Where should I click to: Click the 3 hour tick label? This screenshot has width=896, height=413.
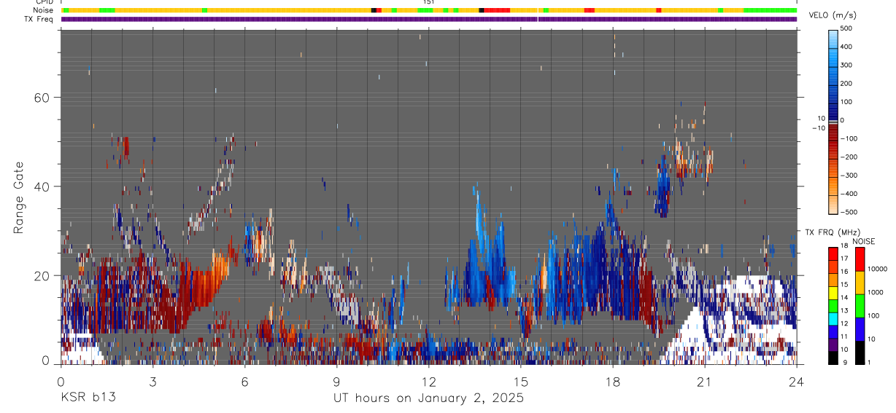(x=152, y=381)
